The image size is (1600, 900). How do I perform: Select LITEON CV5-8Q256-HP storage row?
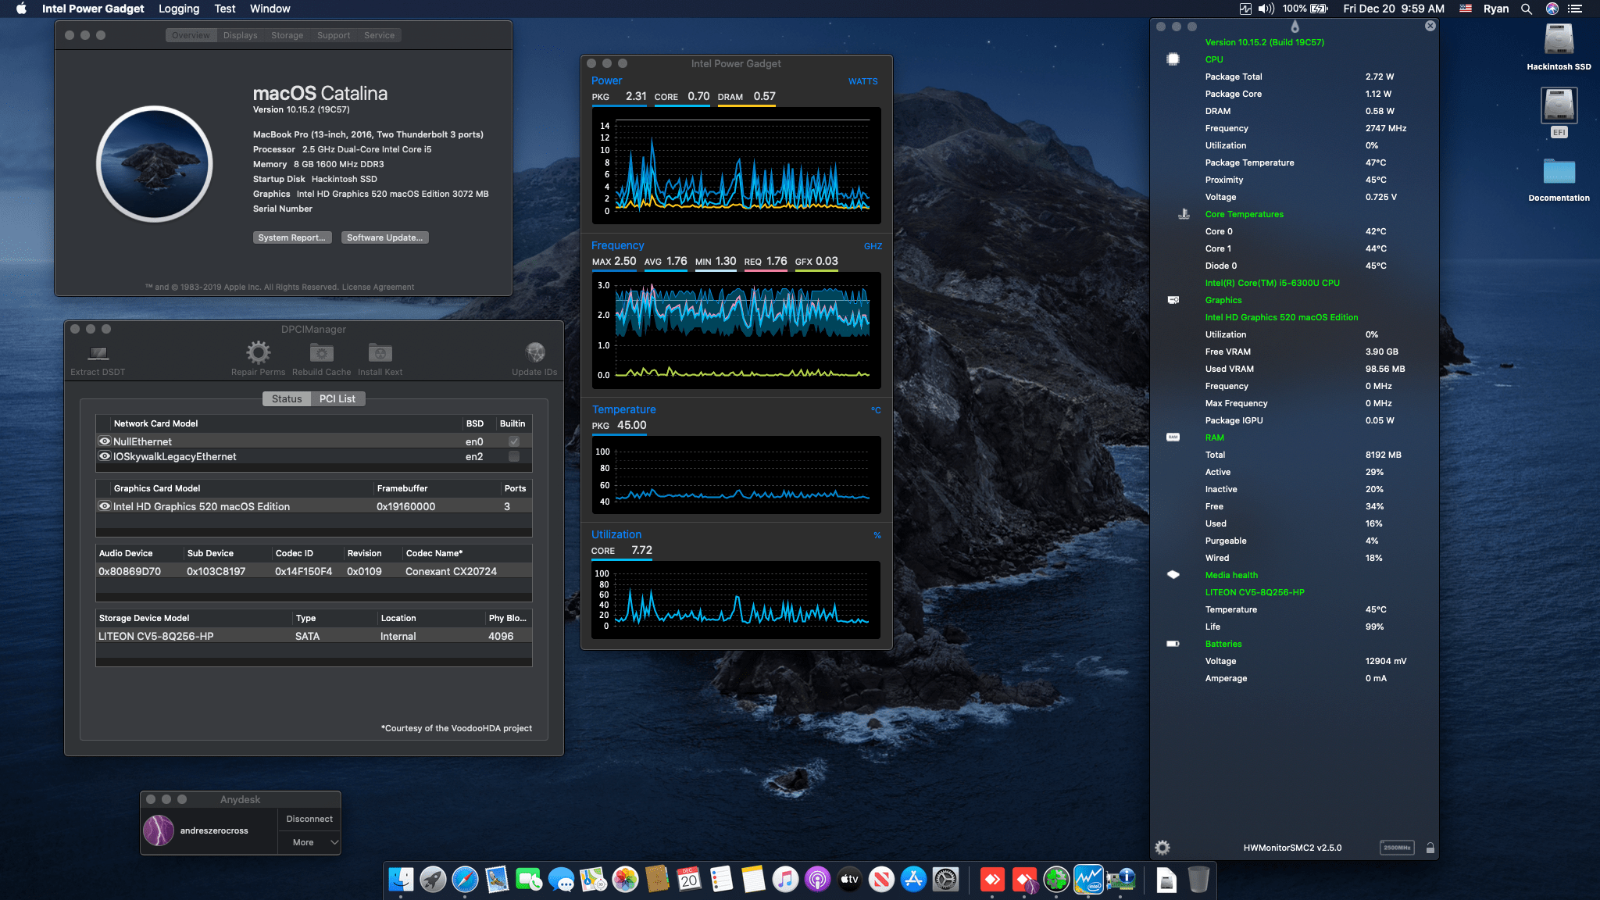tap(314, 636)
